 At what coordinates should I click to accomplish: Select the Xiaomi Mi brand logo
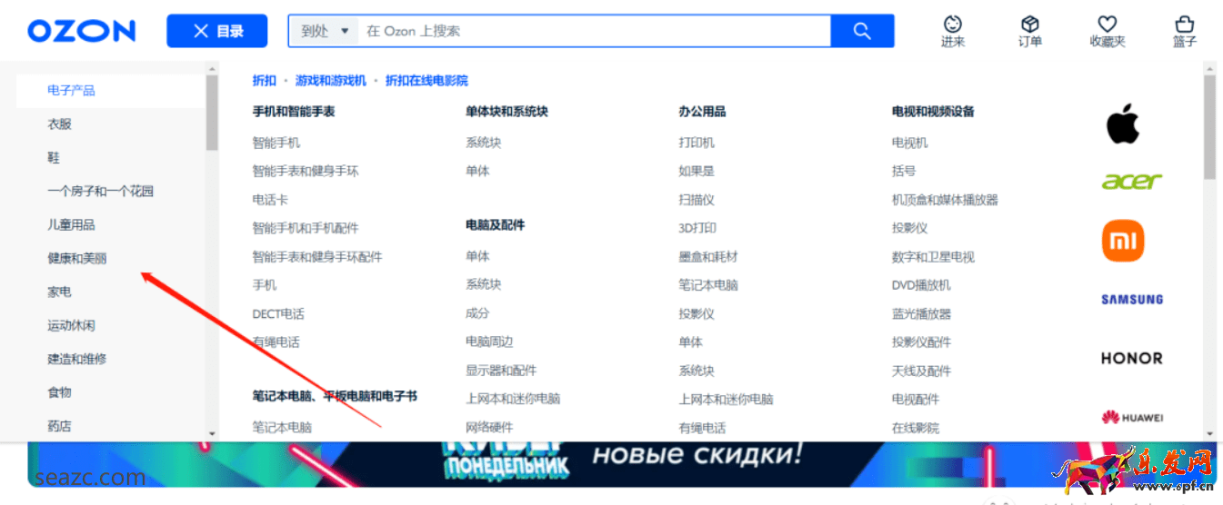pyautogui.click(x=1123, y=241)
